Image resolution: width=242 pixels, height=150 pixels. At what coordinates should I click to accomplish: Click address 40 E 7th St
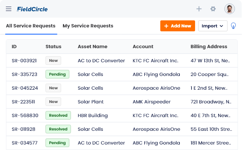pyautogui.click(x=210, y=116)
